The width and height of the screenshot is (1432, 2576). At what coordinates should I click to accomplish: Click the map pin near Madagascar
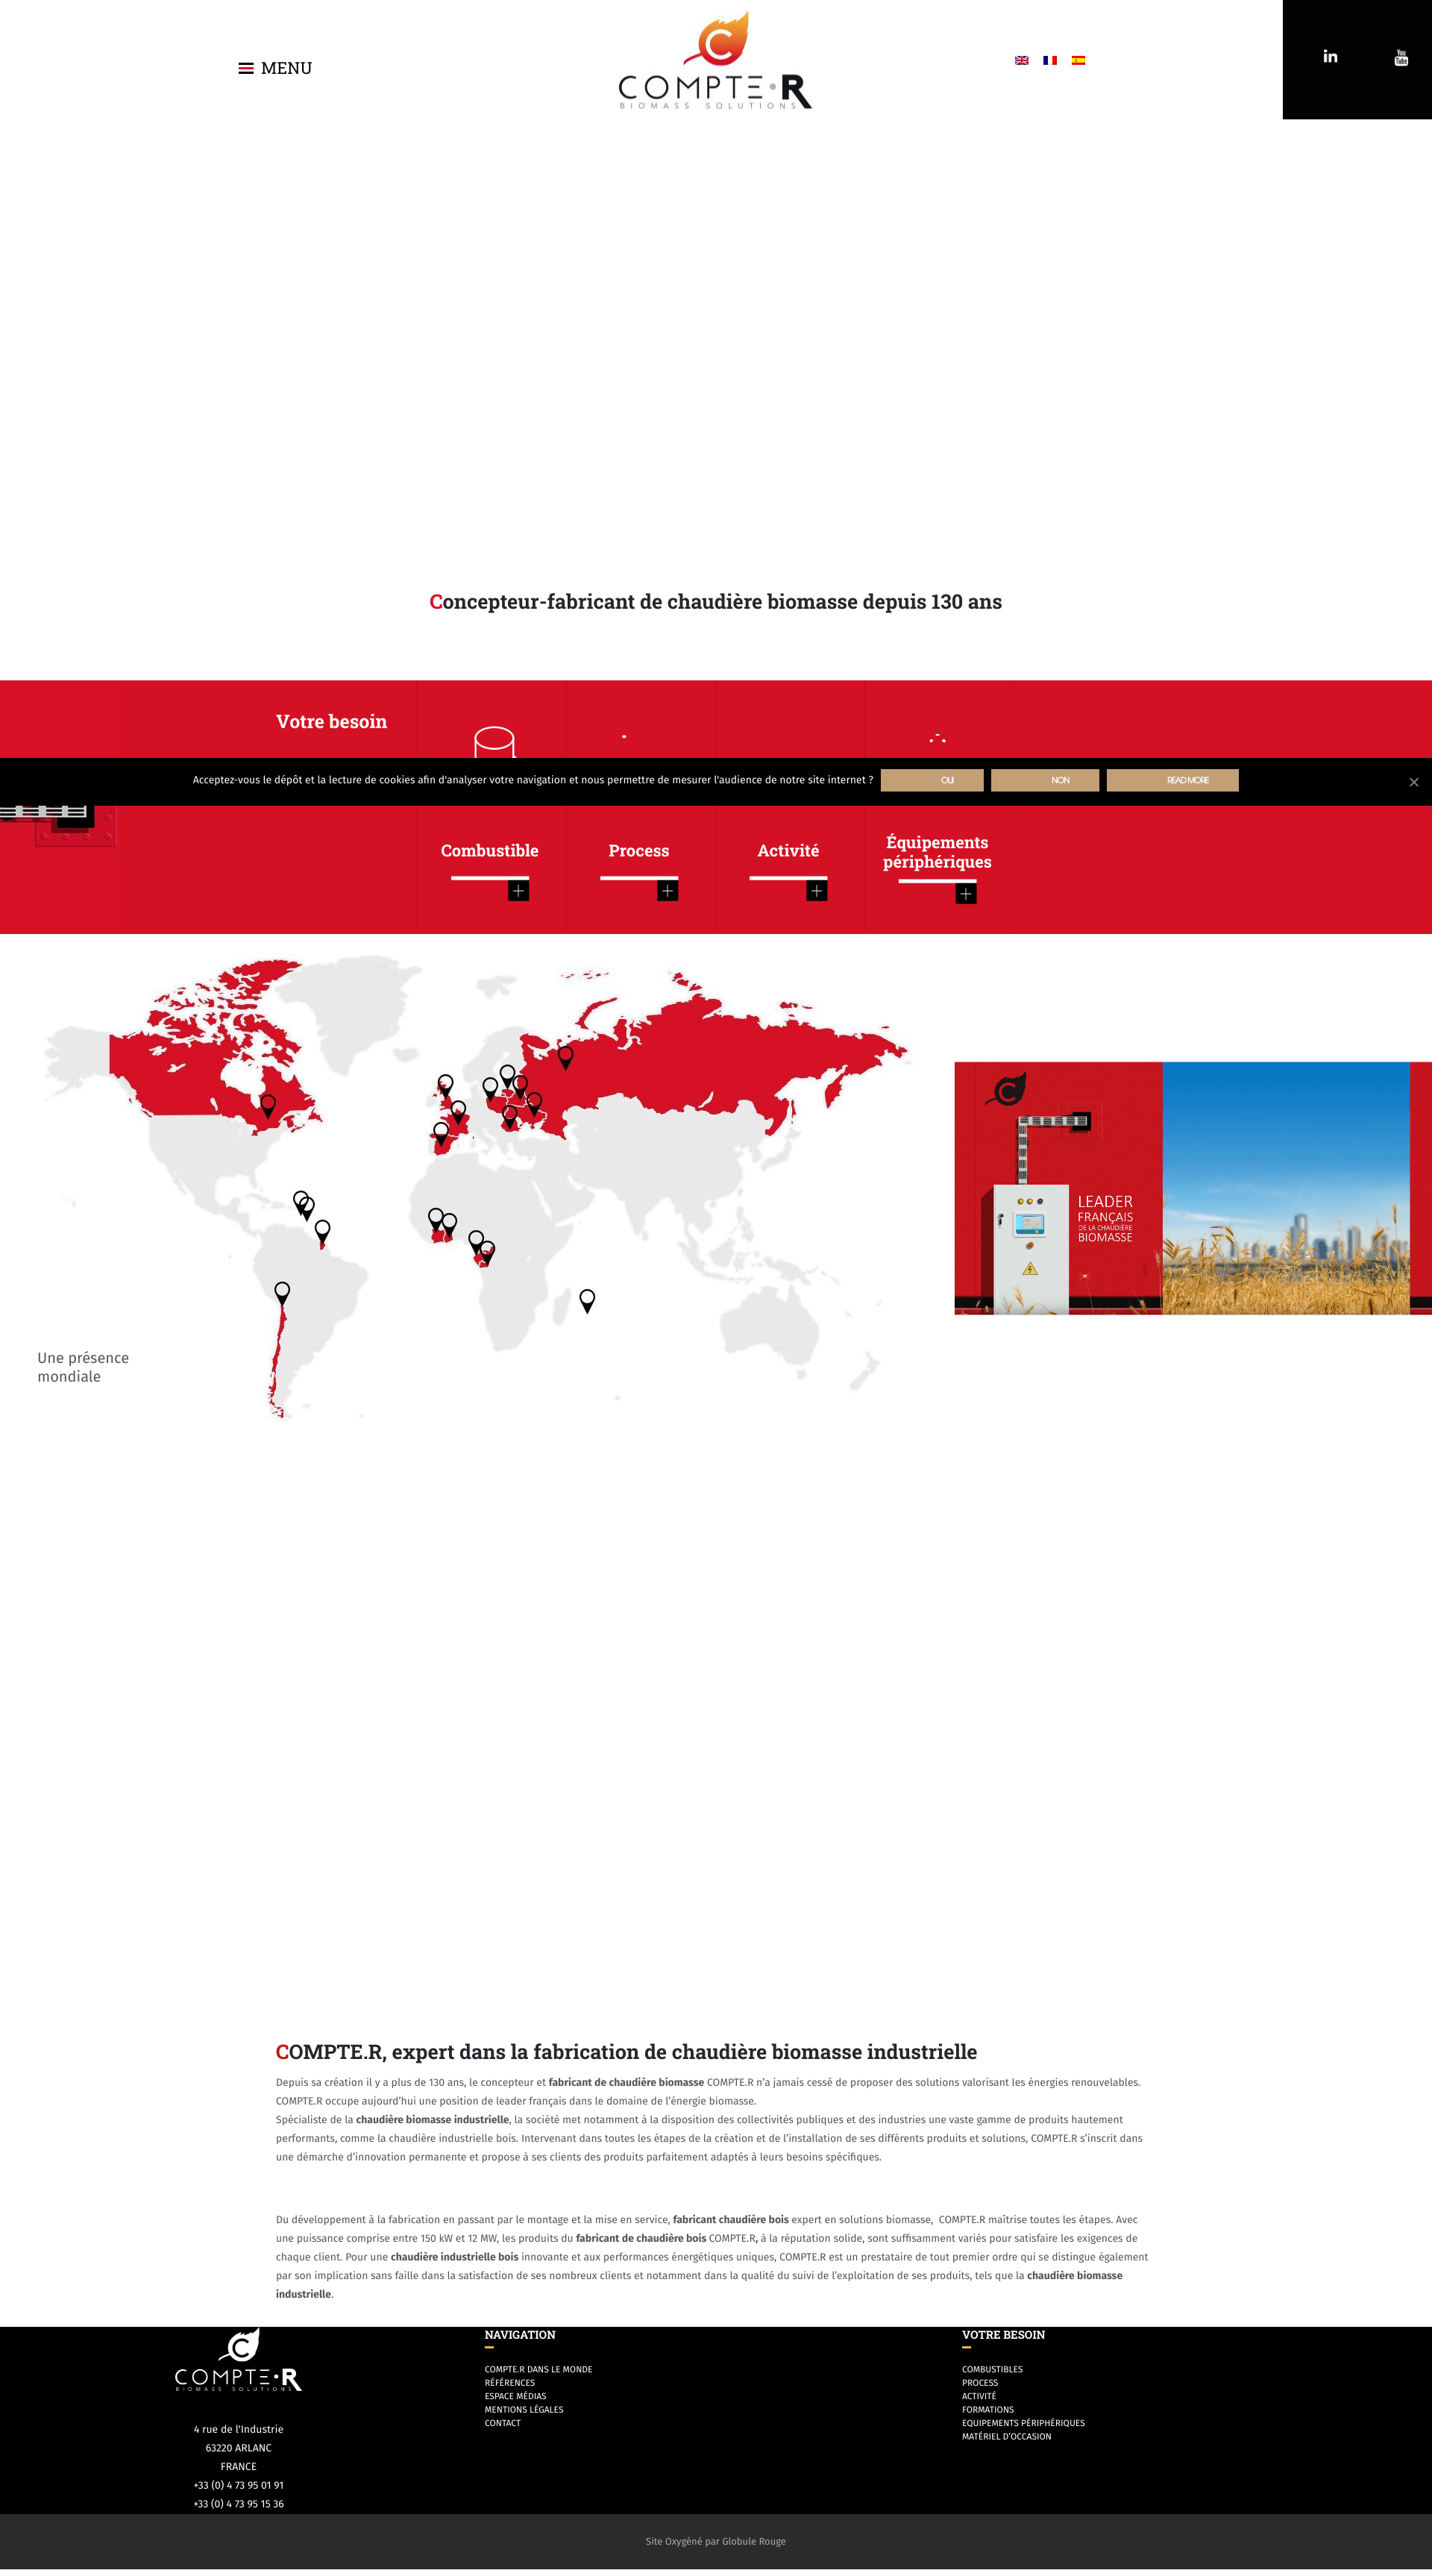click(587, 1300)
